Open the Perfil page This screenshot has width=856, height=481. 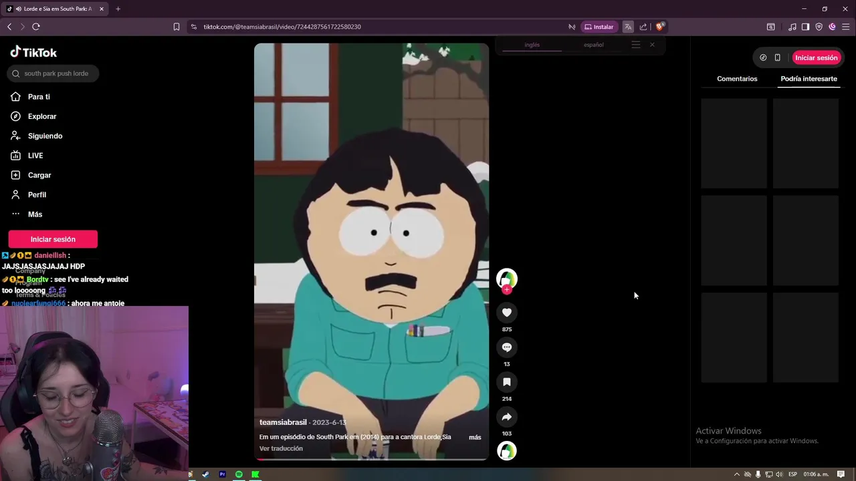[37, 194]
